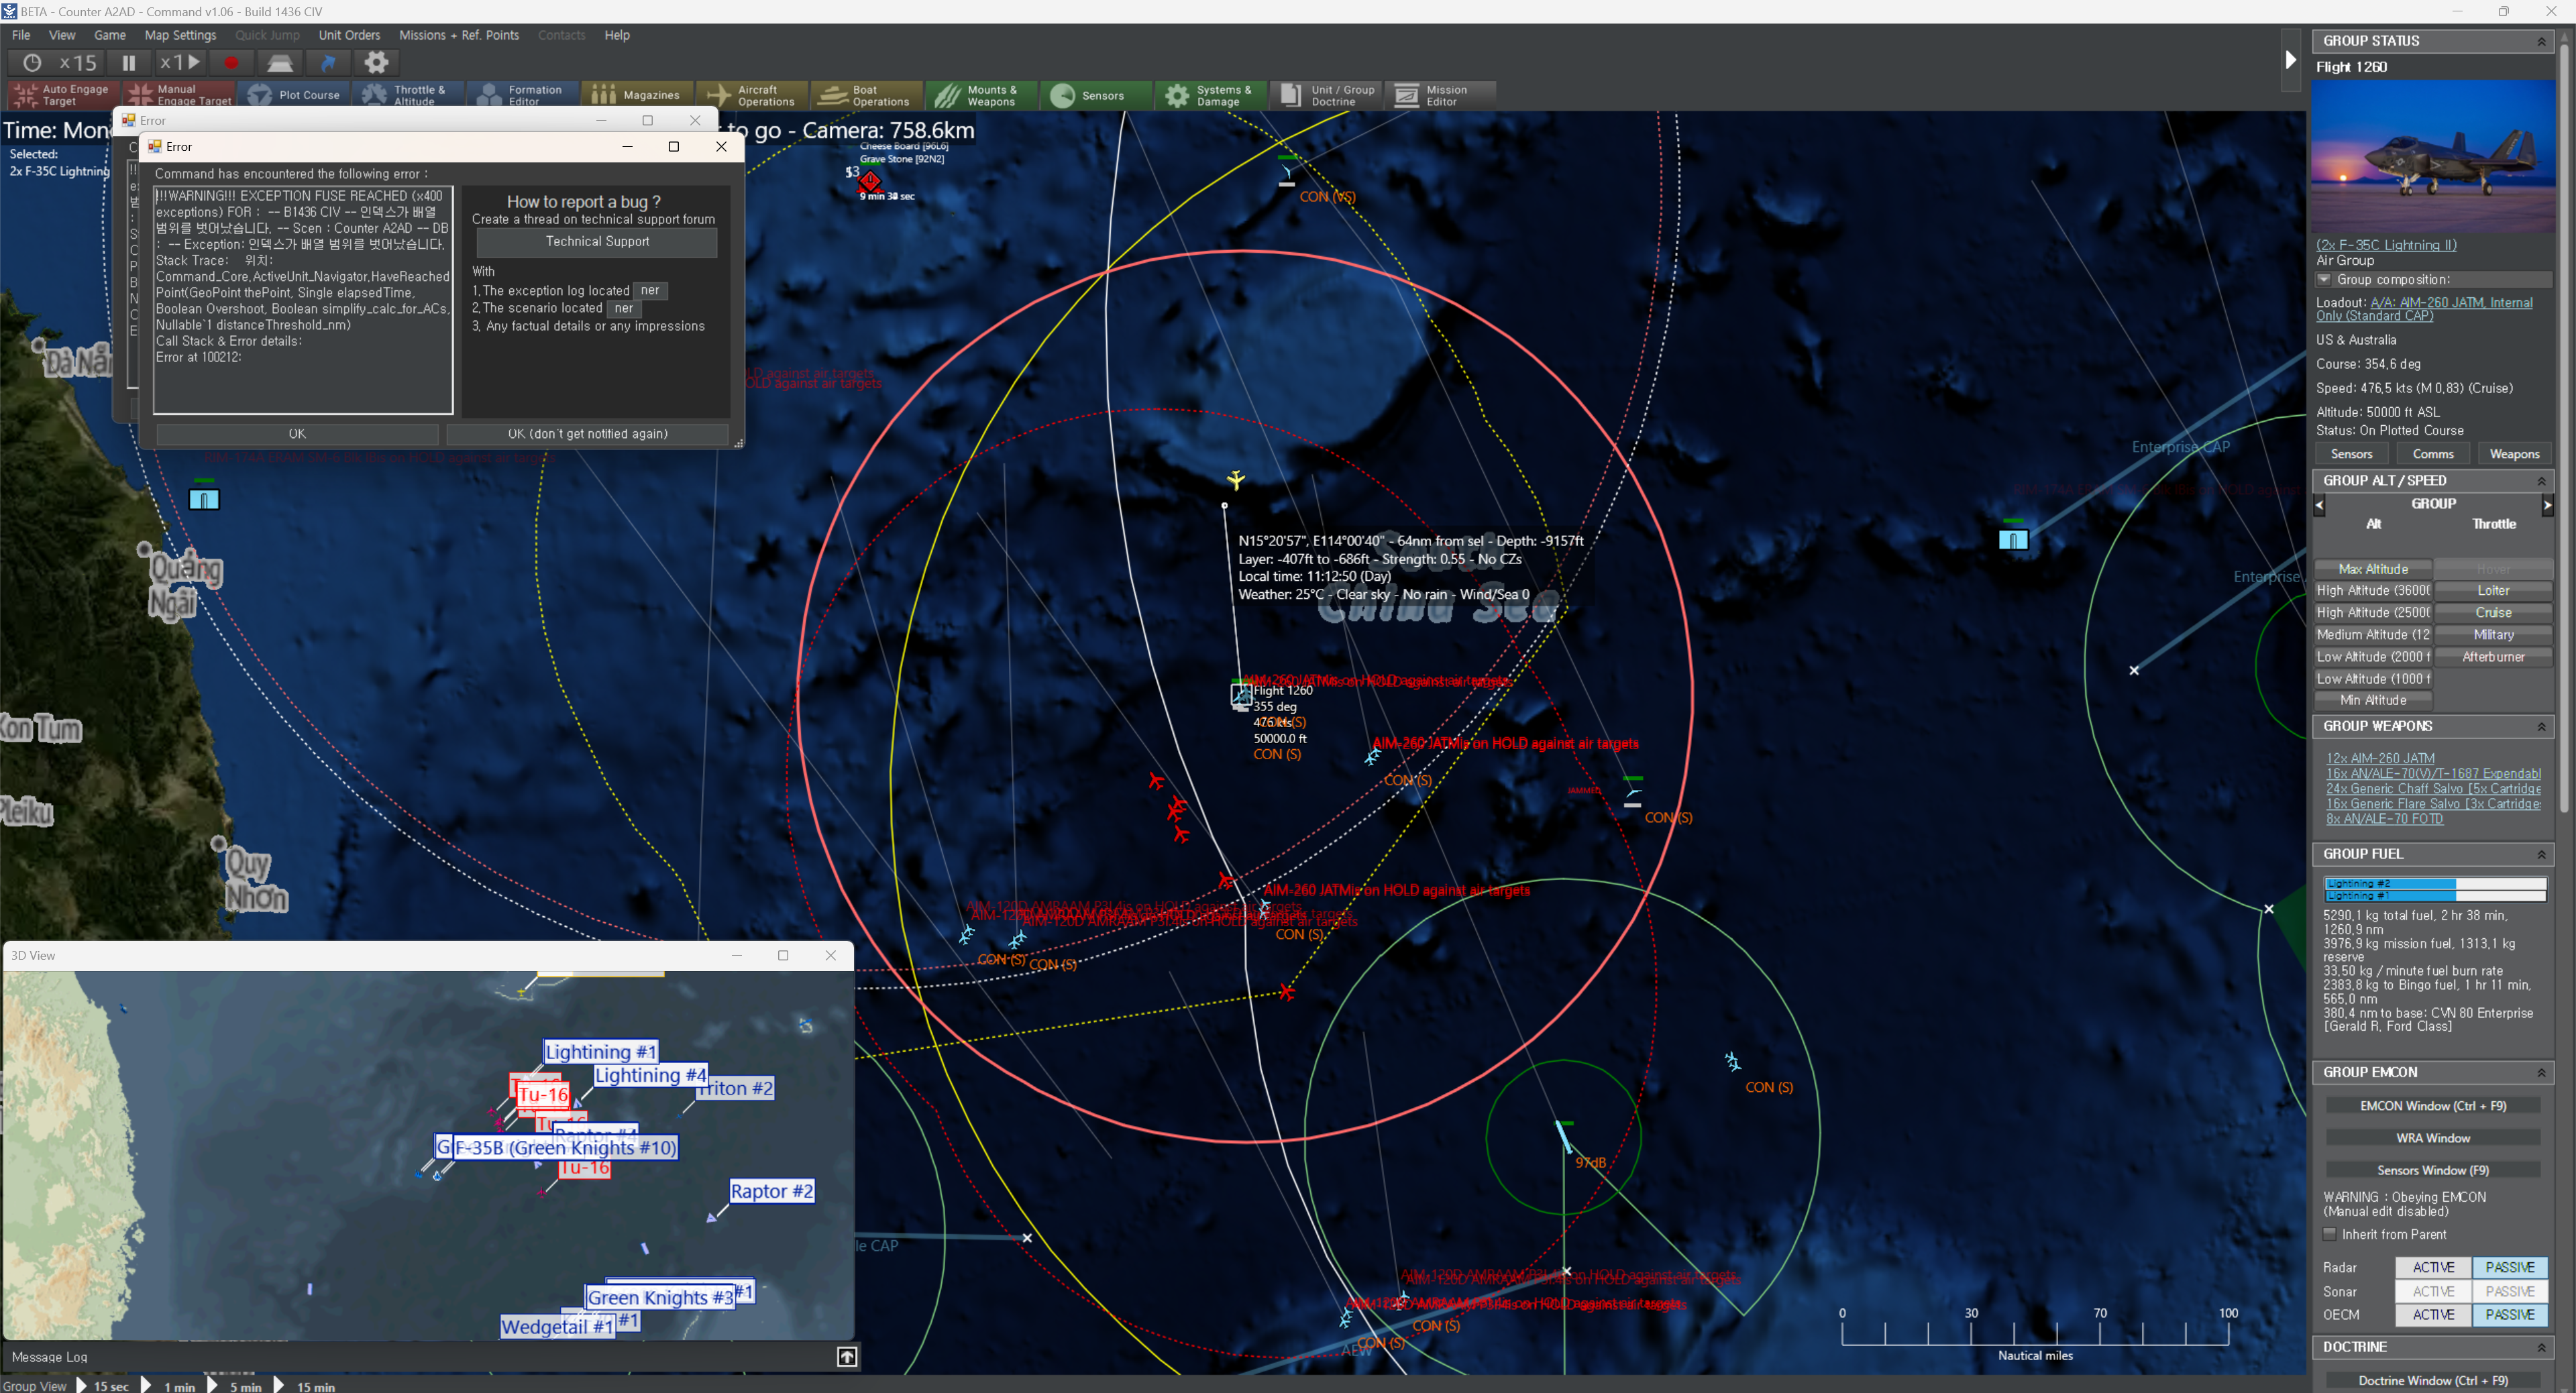Click the F-35C aircraft photo thumbnail

(x=2433, y=157)
